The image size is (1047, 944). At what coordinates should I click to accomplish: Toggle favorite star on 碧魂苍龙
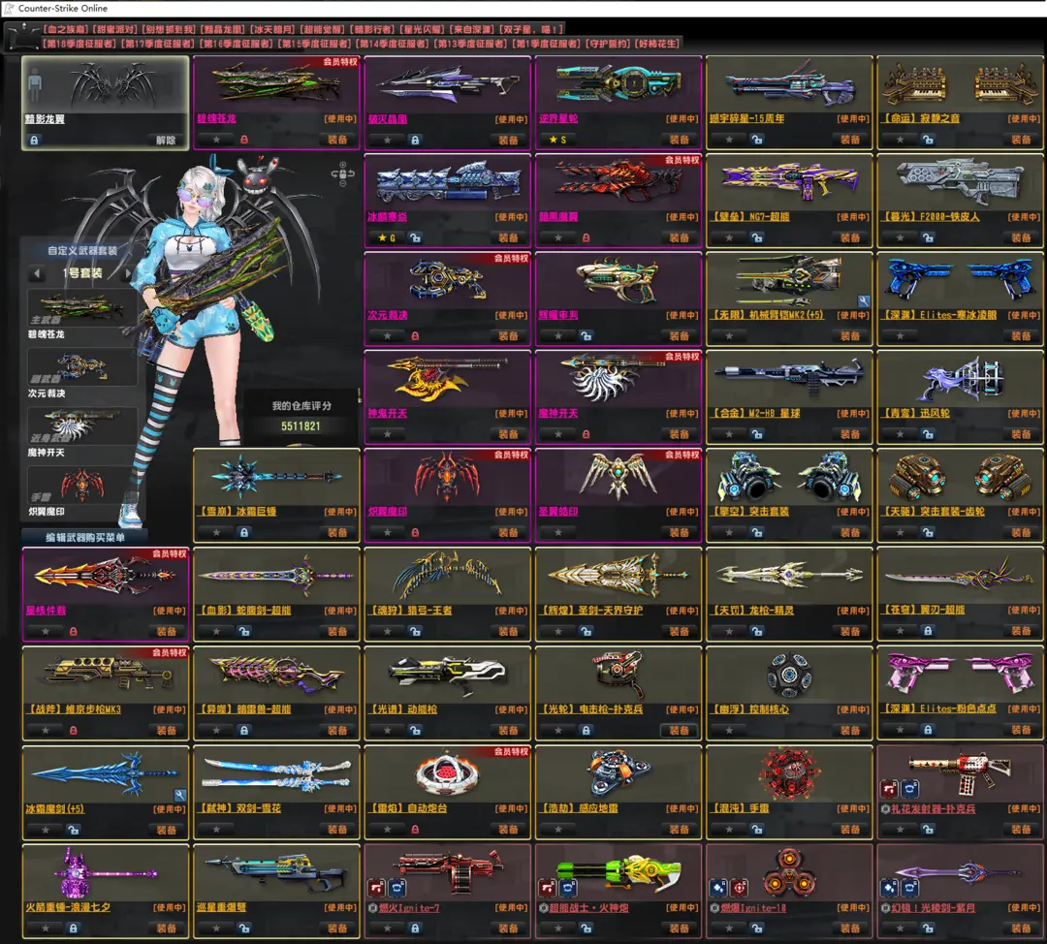point(216,140)
